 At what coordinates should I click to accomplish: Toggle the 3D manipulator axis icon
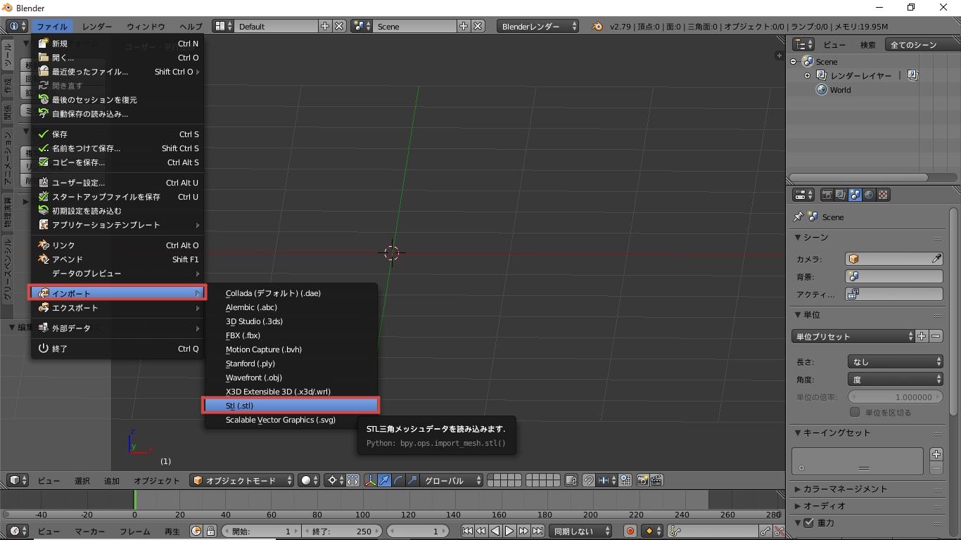point(371,480)
